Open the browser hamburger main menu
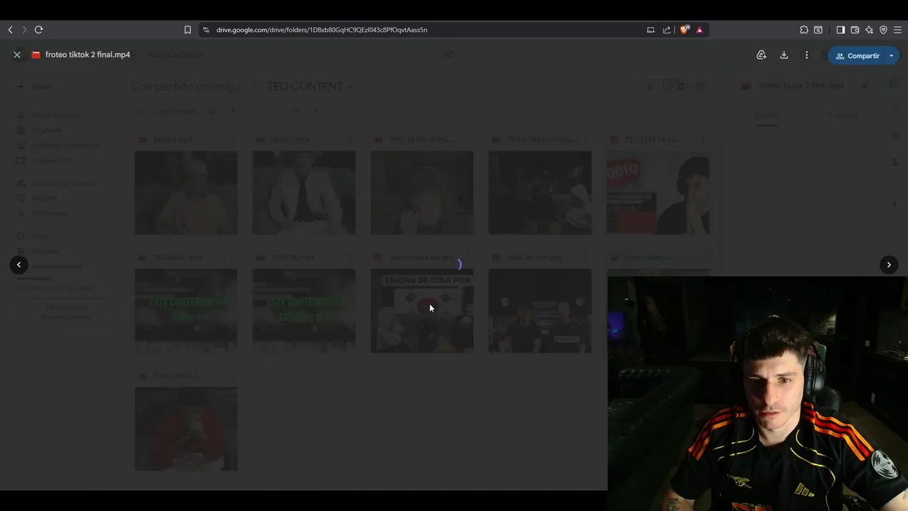 pyautogui.click(x=897, y=30)
